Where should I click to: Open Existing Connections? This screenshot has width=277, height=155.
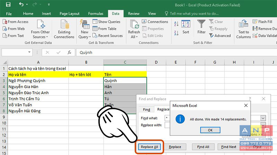[64, 29]
